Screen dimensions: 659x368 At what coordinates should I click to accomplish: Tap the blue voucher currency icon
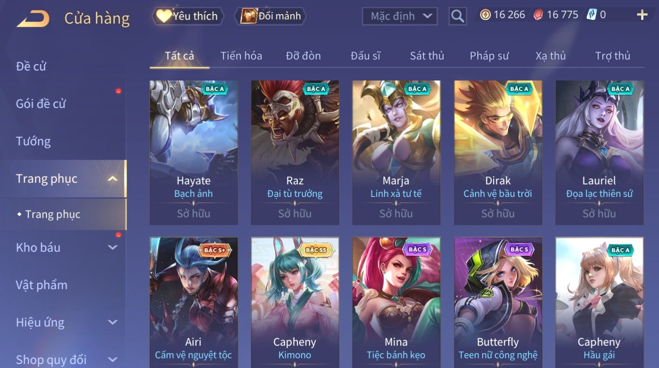pos(592,15)
